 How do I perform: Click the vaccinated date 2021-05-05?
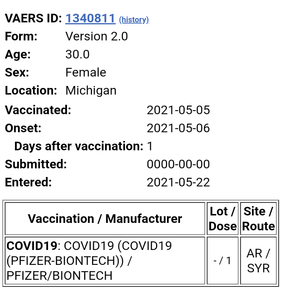pos(178,110)
